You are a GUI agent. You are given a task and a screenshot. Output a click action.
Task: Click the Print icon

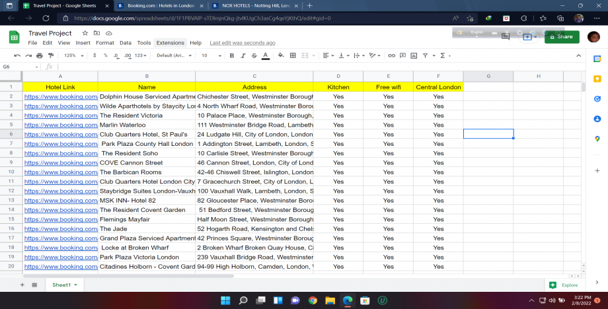pos(40,55)
